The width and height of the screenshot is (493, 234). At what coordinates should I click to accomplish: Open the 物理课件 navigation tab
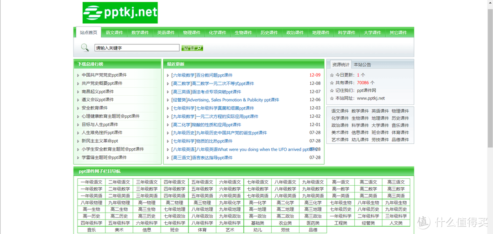(192, 33)
